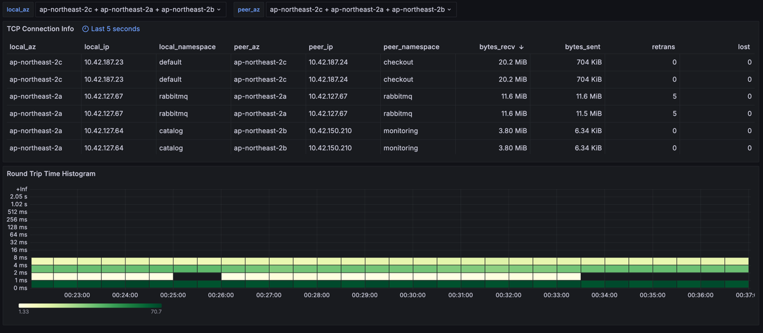763x333 pixels.
Task: Click the 1.33 minimum legend value
Action: coord(23,312)
